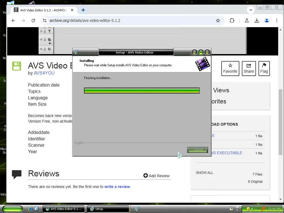The height and width of the screenshot is (213, 284).
Task: Open the AVS4YOU author link
Action: [x=44, y=73]
